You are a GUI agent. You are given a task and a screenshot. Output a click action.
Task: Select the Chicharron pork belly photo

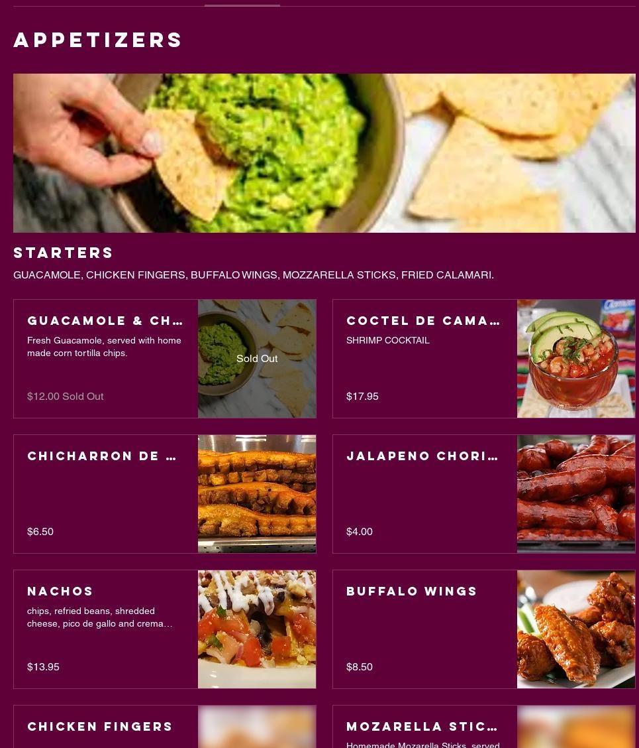pos(257,494)
